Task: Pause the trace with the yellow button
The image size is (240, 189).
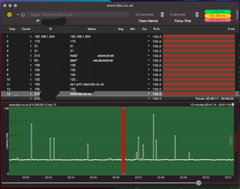Action: (x=10, y=15)
